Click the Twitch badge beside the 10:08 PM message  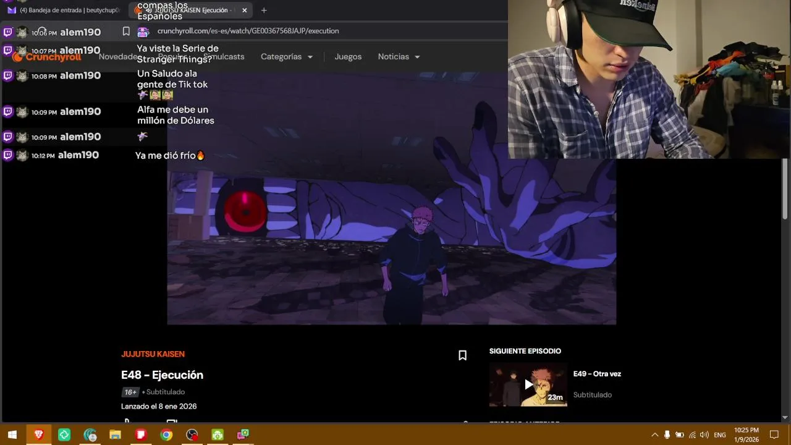pyautogui.click(x=8, y=76)
